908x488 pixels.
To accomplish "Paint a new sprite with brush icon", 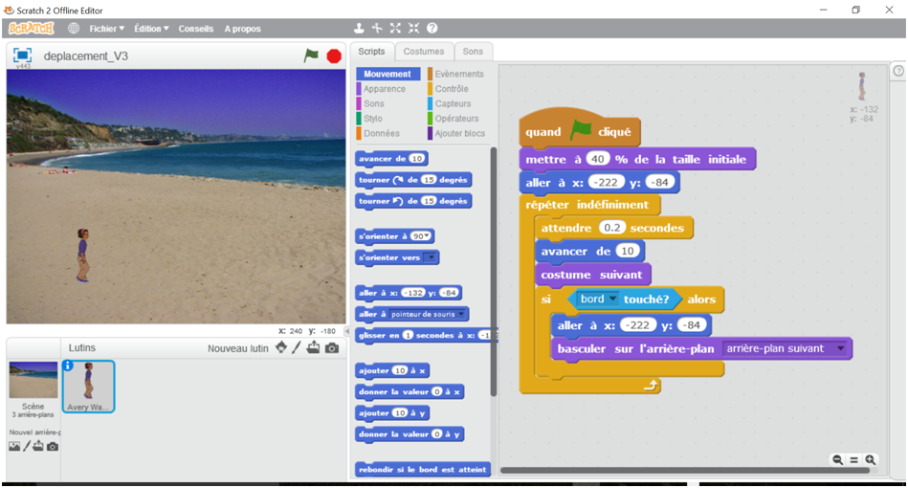I will click(x=297, y=347).
